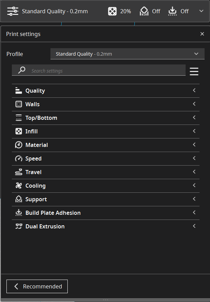Open the Profile dropdown
Screen dimensions: 210x302
click(x=127, y=54)
